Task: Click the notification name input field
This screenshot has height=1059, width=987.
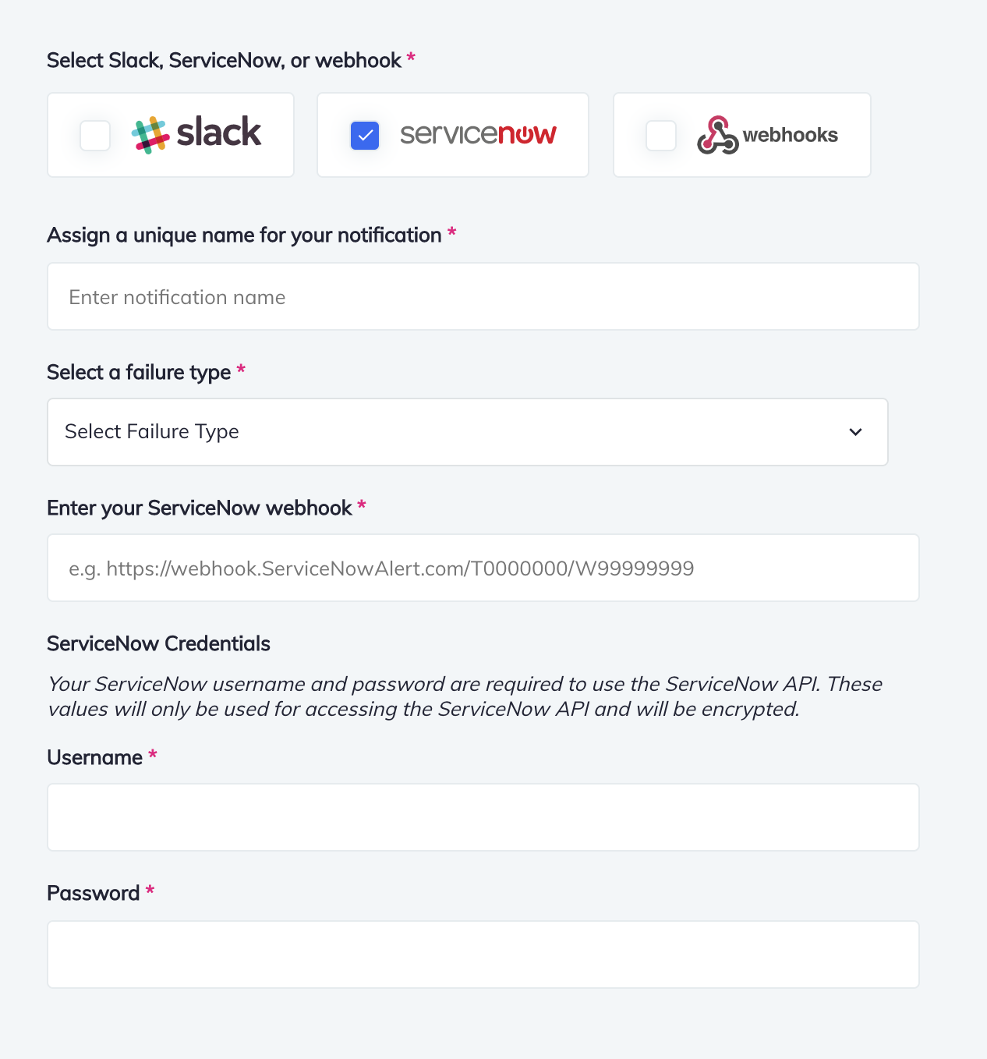Action: tap(483, 296)
